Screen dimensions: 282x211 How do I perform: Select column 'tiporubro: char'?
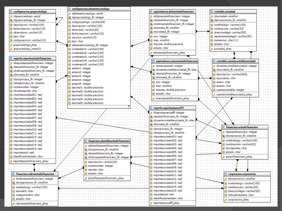[x=24, y=191]
